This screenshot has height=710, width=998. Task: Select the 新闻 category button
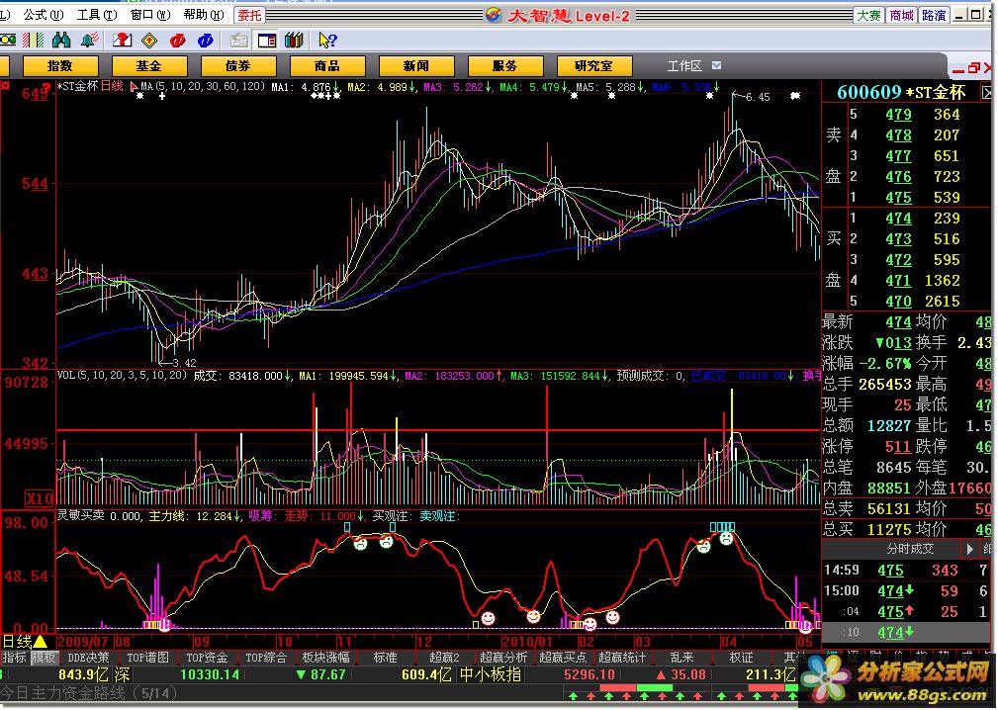(x=416, y=66)
